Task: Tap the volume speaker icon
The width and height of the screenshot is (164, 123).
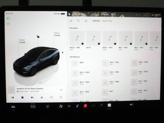Action: click(131, 105)
